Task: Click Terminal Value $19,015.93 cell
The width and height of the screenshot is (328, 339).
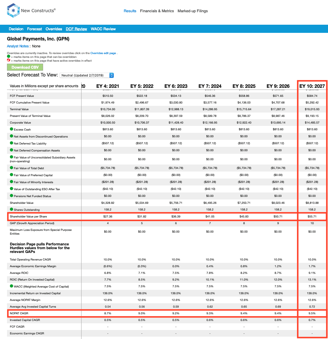Action: [x=312, y=109]
